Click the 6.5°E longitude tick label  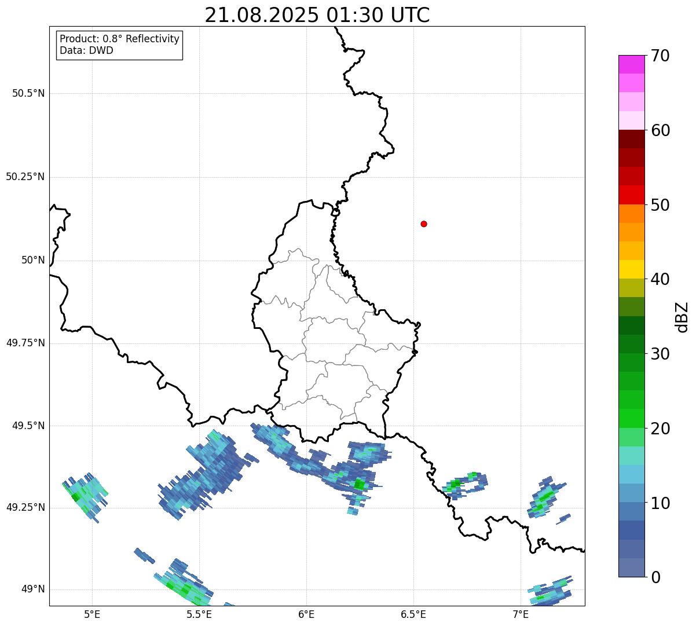[413, 614]
